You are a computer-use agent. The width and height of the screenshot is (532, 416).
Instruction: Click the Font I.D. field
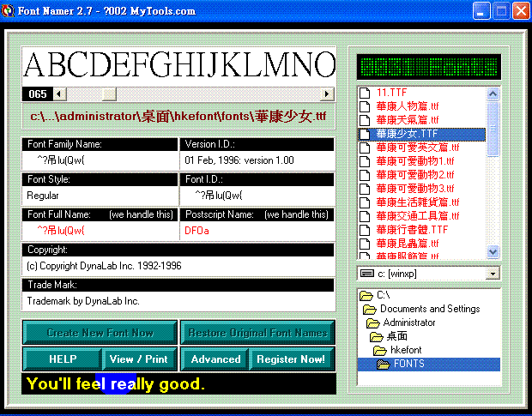tap(257, 196)
